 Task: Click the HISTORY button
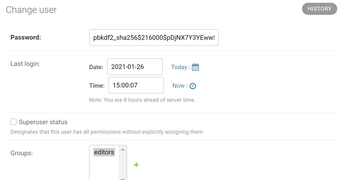pos(320,9)
